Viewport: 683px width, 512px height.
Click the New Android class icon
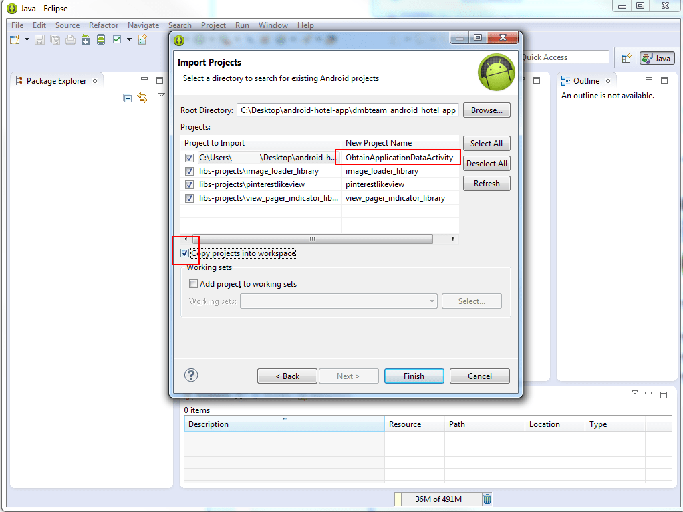[142, 40]
